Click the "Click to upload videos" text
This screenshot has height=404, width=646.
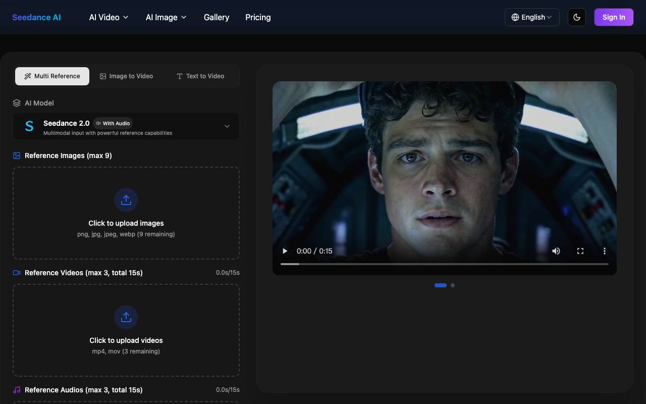pos(126,340)
